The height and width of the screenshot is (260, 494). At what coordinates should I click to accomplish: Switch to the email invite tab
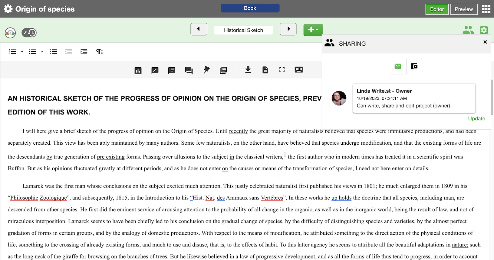coord(397,66)
